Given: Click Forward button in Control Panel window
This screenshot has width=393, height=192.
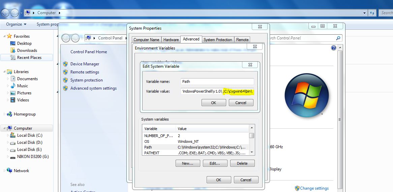Looking at the screenshot, I should [x=75, y=38].
